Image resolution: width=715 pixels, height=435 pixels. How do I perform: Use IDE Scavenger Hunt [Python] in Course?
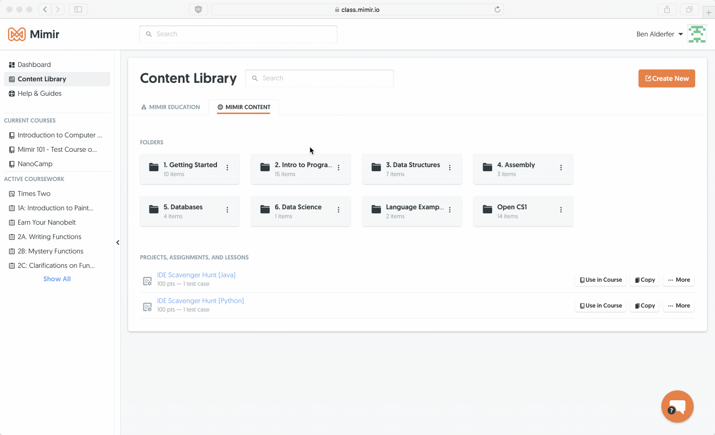(x=601, y=306)
